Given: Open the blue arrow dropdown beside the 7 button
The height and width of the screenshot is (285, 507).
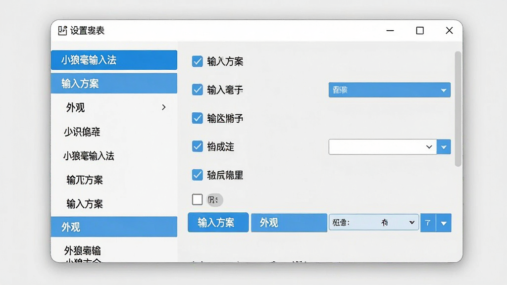Looking at the screenshot, I should pyautogui.click(x=444, y=223).
